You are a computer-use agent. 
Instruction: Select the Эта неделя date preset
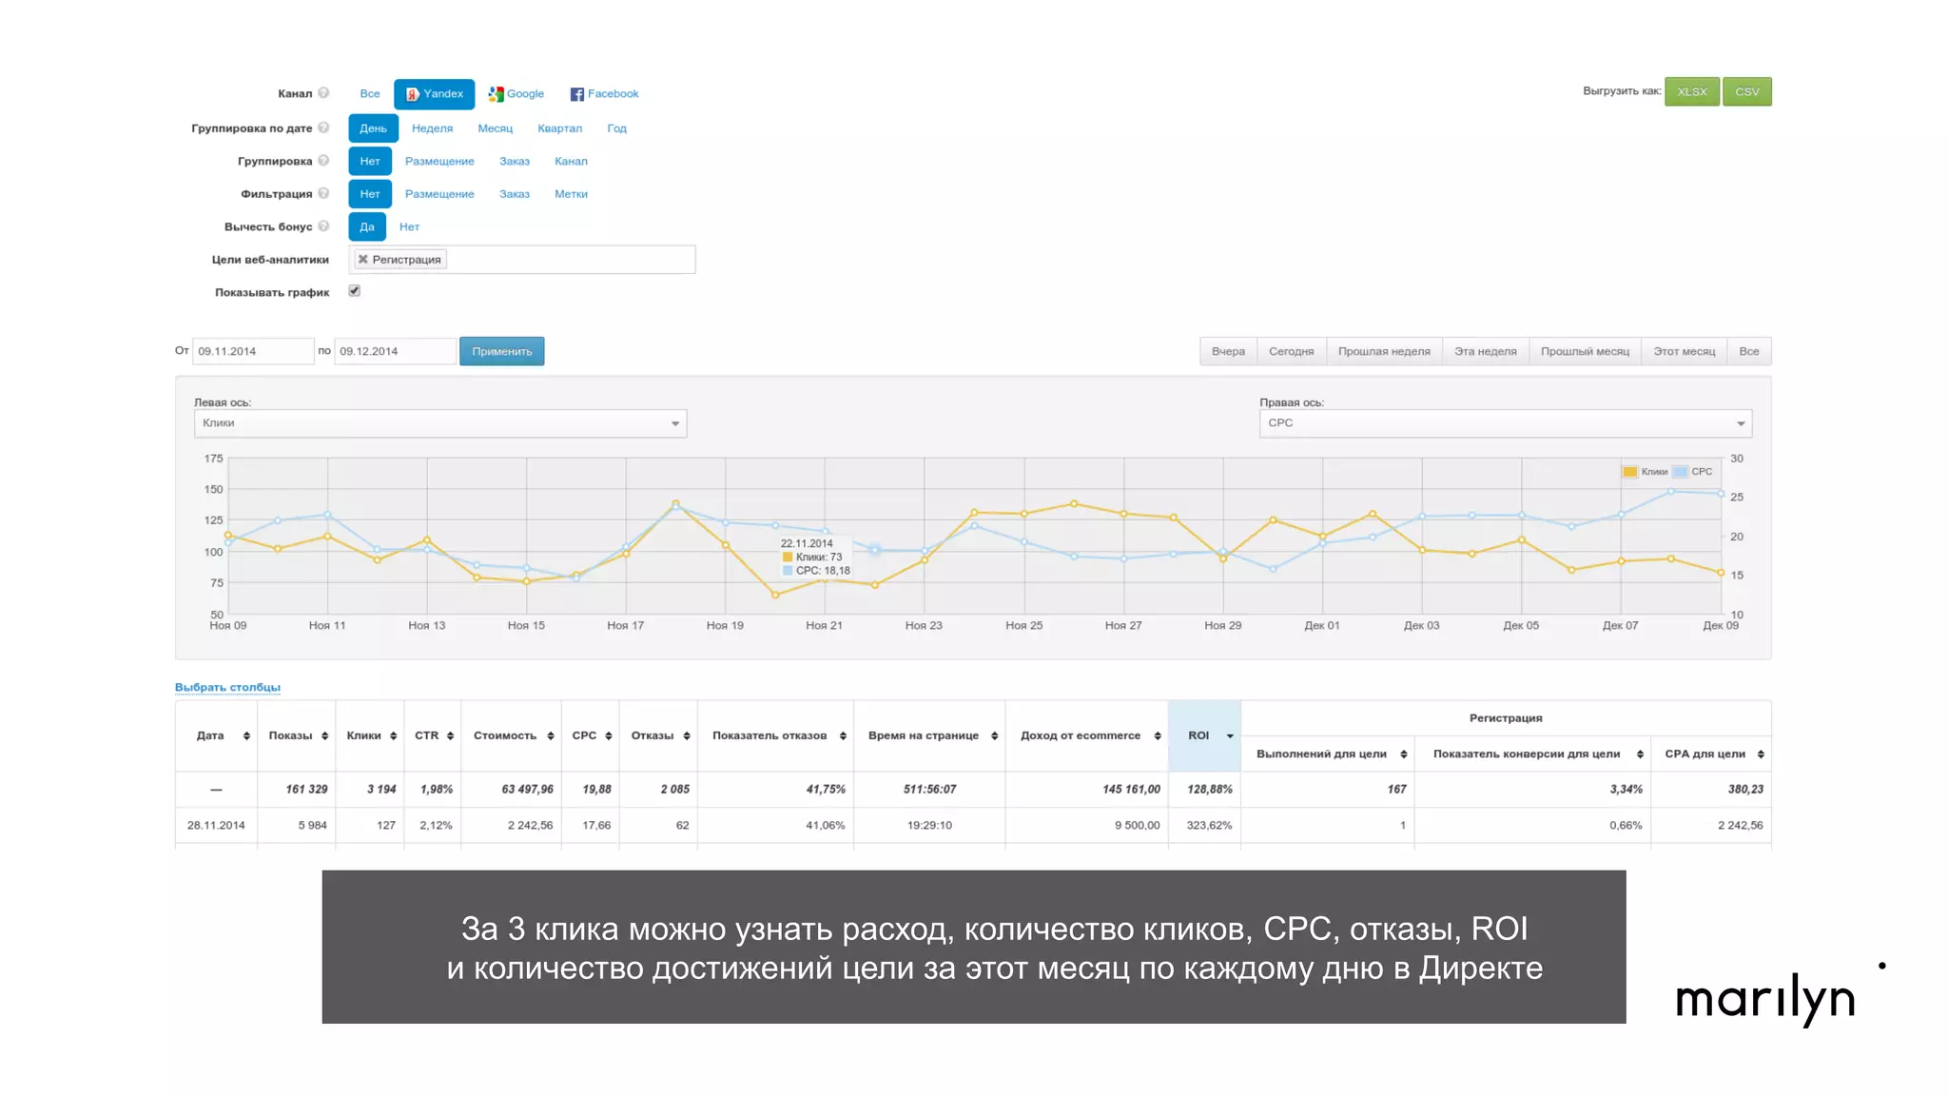(x=1485, y=351)
